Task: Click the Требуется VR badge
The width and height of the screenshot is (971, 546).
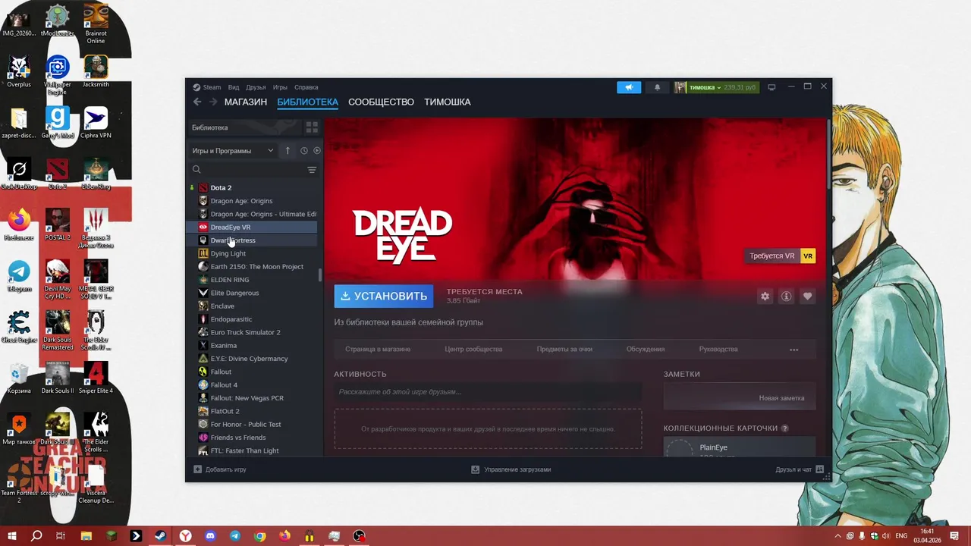Action: (781, 256)
